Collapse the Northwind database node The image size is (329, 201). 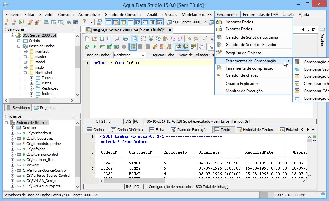tap(25, 73)
